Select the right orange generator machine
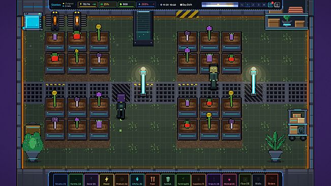The height and width of the screenshot is (186, 331). click(x=77, y=21)
